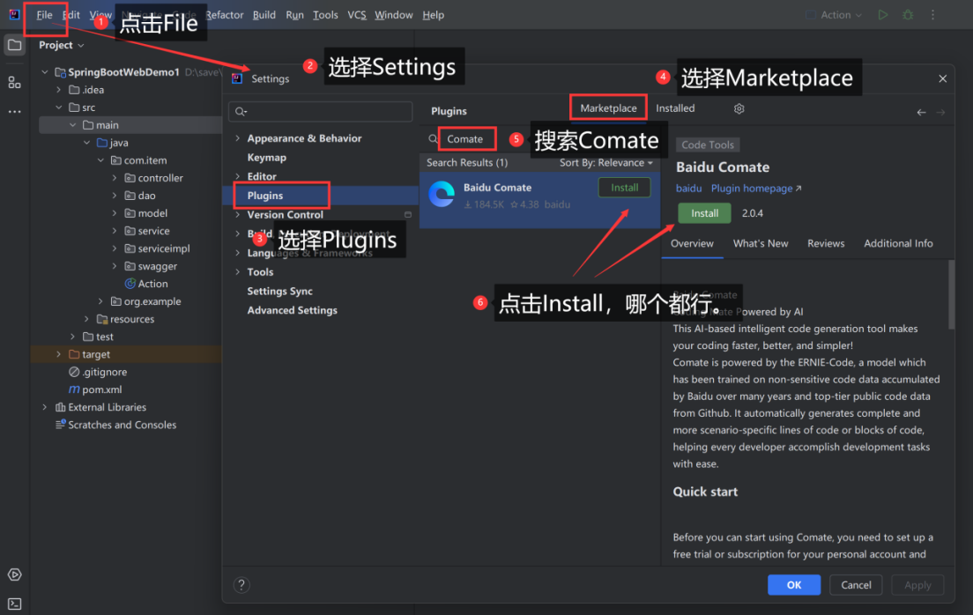Run the Action configuration with play icon

tap(883, 15)
